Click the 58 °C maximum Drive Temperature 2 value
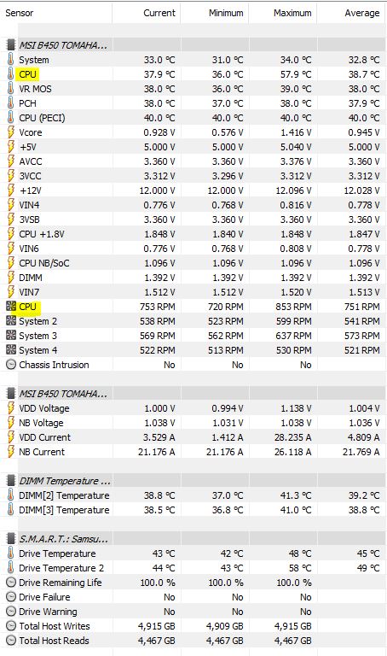The width and height of the screenshot is (387, 656). 300,568
